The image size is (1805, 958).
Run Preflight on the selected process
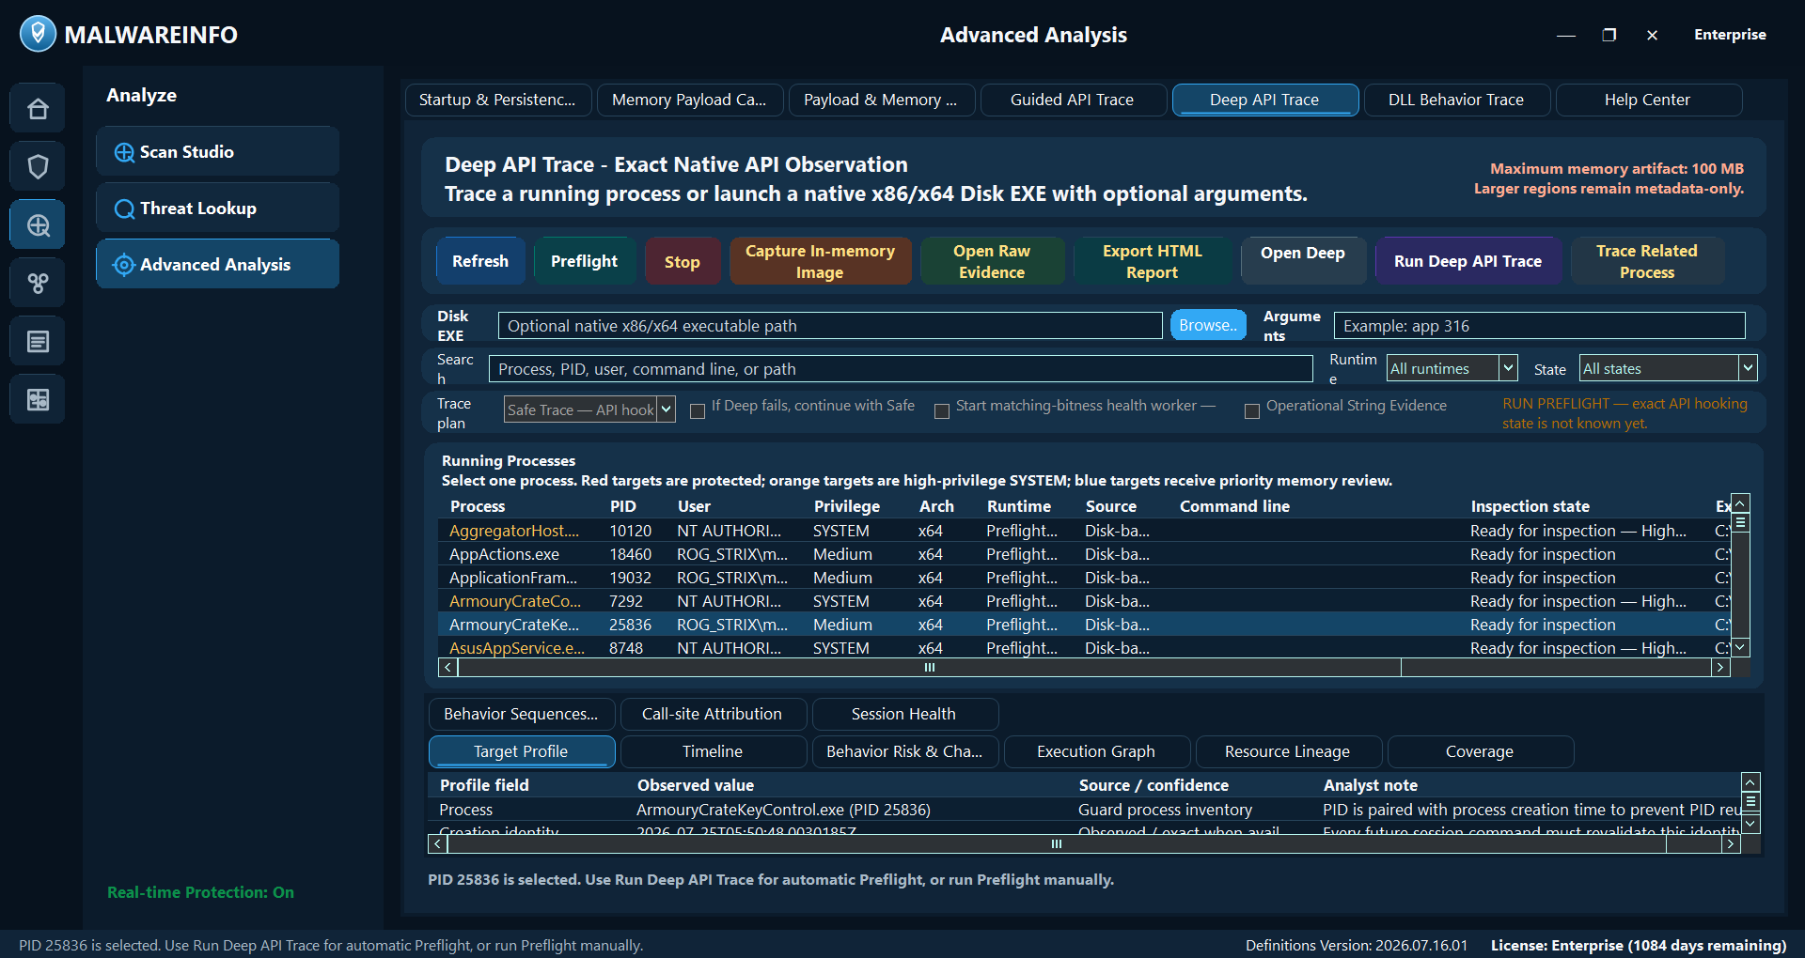click(x=585, y=261)
